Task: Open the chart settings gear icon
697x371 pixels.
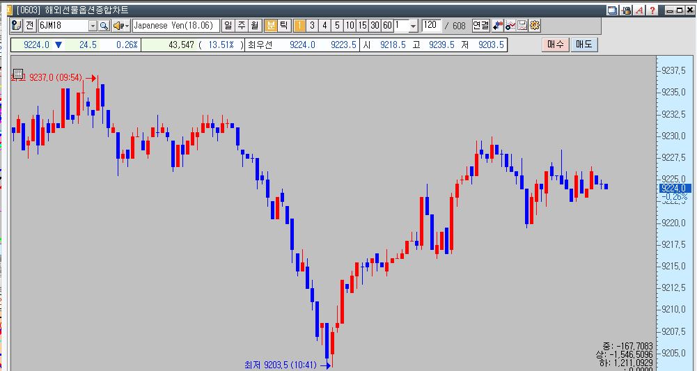Action: click(x=535, y=26)
